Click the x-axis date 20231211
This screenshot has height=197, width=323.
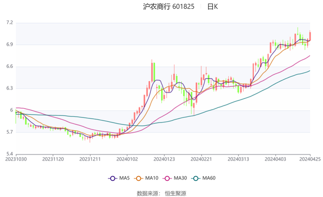pos(90,159)
